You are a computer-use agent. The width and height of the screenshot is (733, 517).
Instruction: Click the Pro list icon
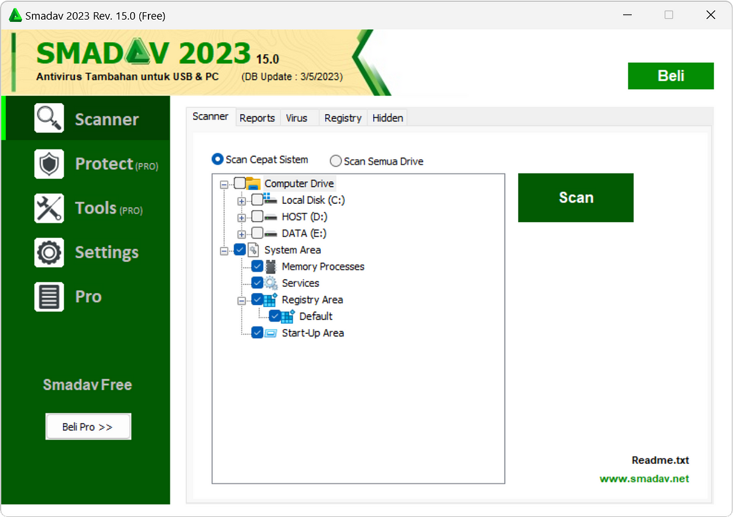click(x=49, y=297)
